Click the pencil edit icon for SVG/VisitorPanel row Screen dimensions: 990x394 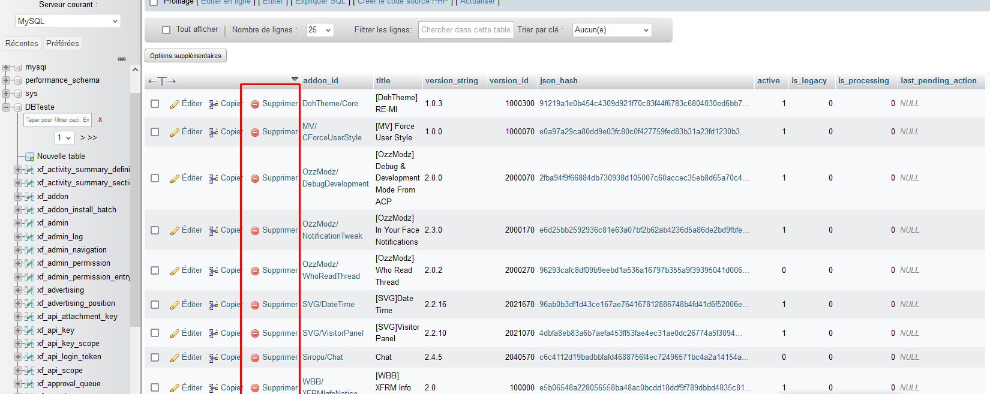tap(175, 334)
